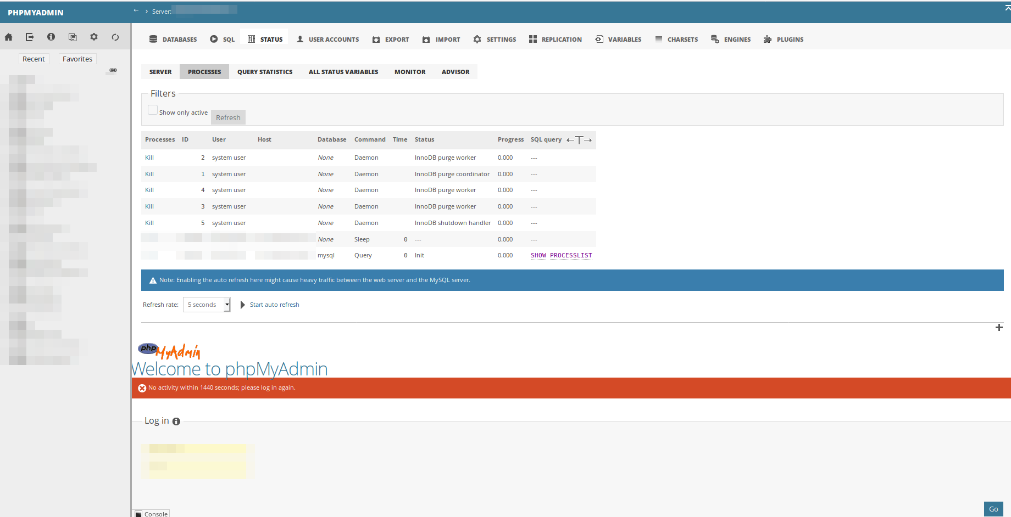Click the Log out icon
The width and height of the screenshot is (1011, 517).
pos(29,37)
